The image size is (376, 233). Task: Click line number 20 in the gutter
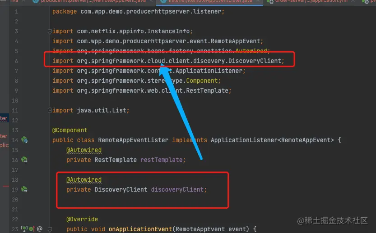pyautogui.click(x=15, y=200)
